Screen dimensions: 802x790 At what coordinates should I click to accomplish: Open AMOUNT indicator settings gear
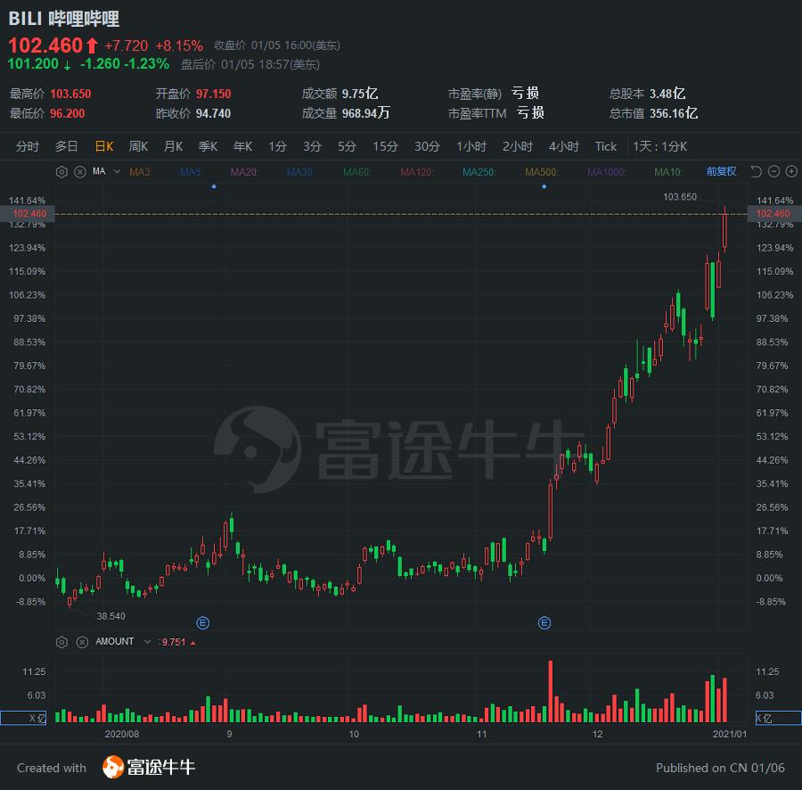[61, 642]
